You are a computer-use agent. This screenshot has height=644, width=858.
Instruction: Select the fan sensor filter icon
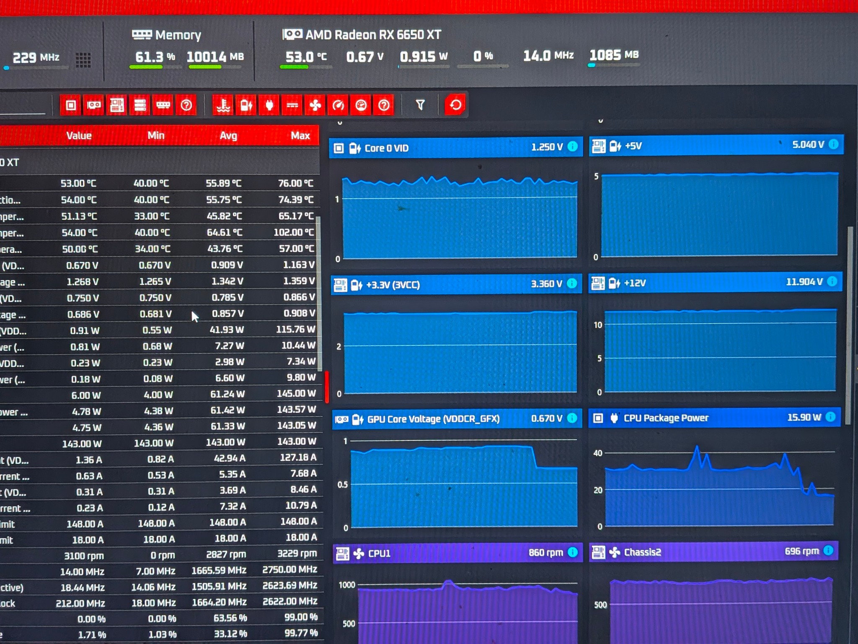[315, 105]
